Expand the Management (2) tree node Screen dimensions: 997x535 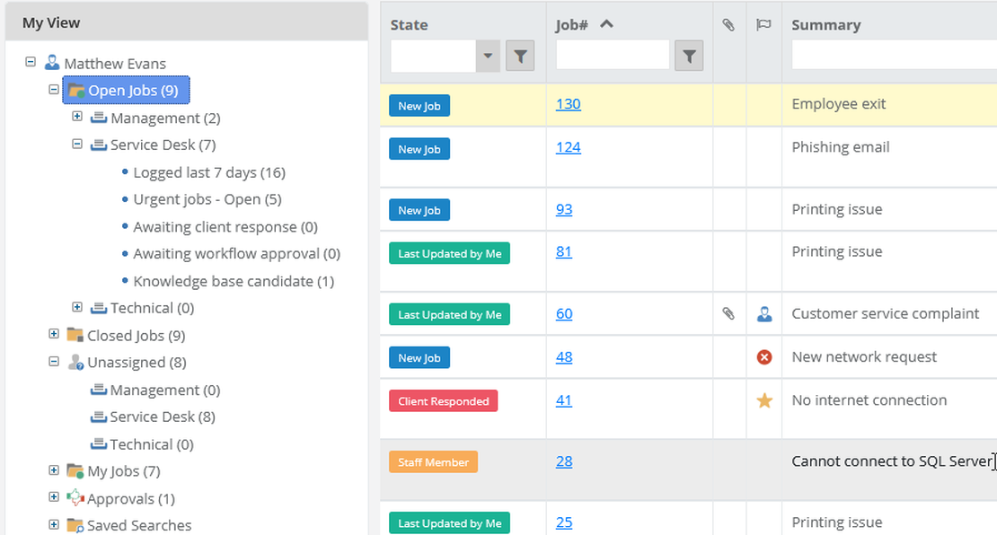click(x=77, y=117)
